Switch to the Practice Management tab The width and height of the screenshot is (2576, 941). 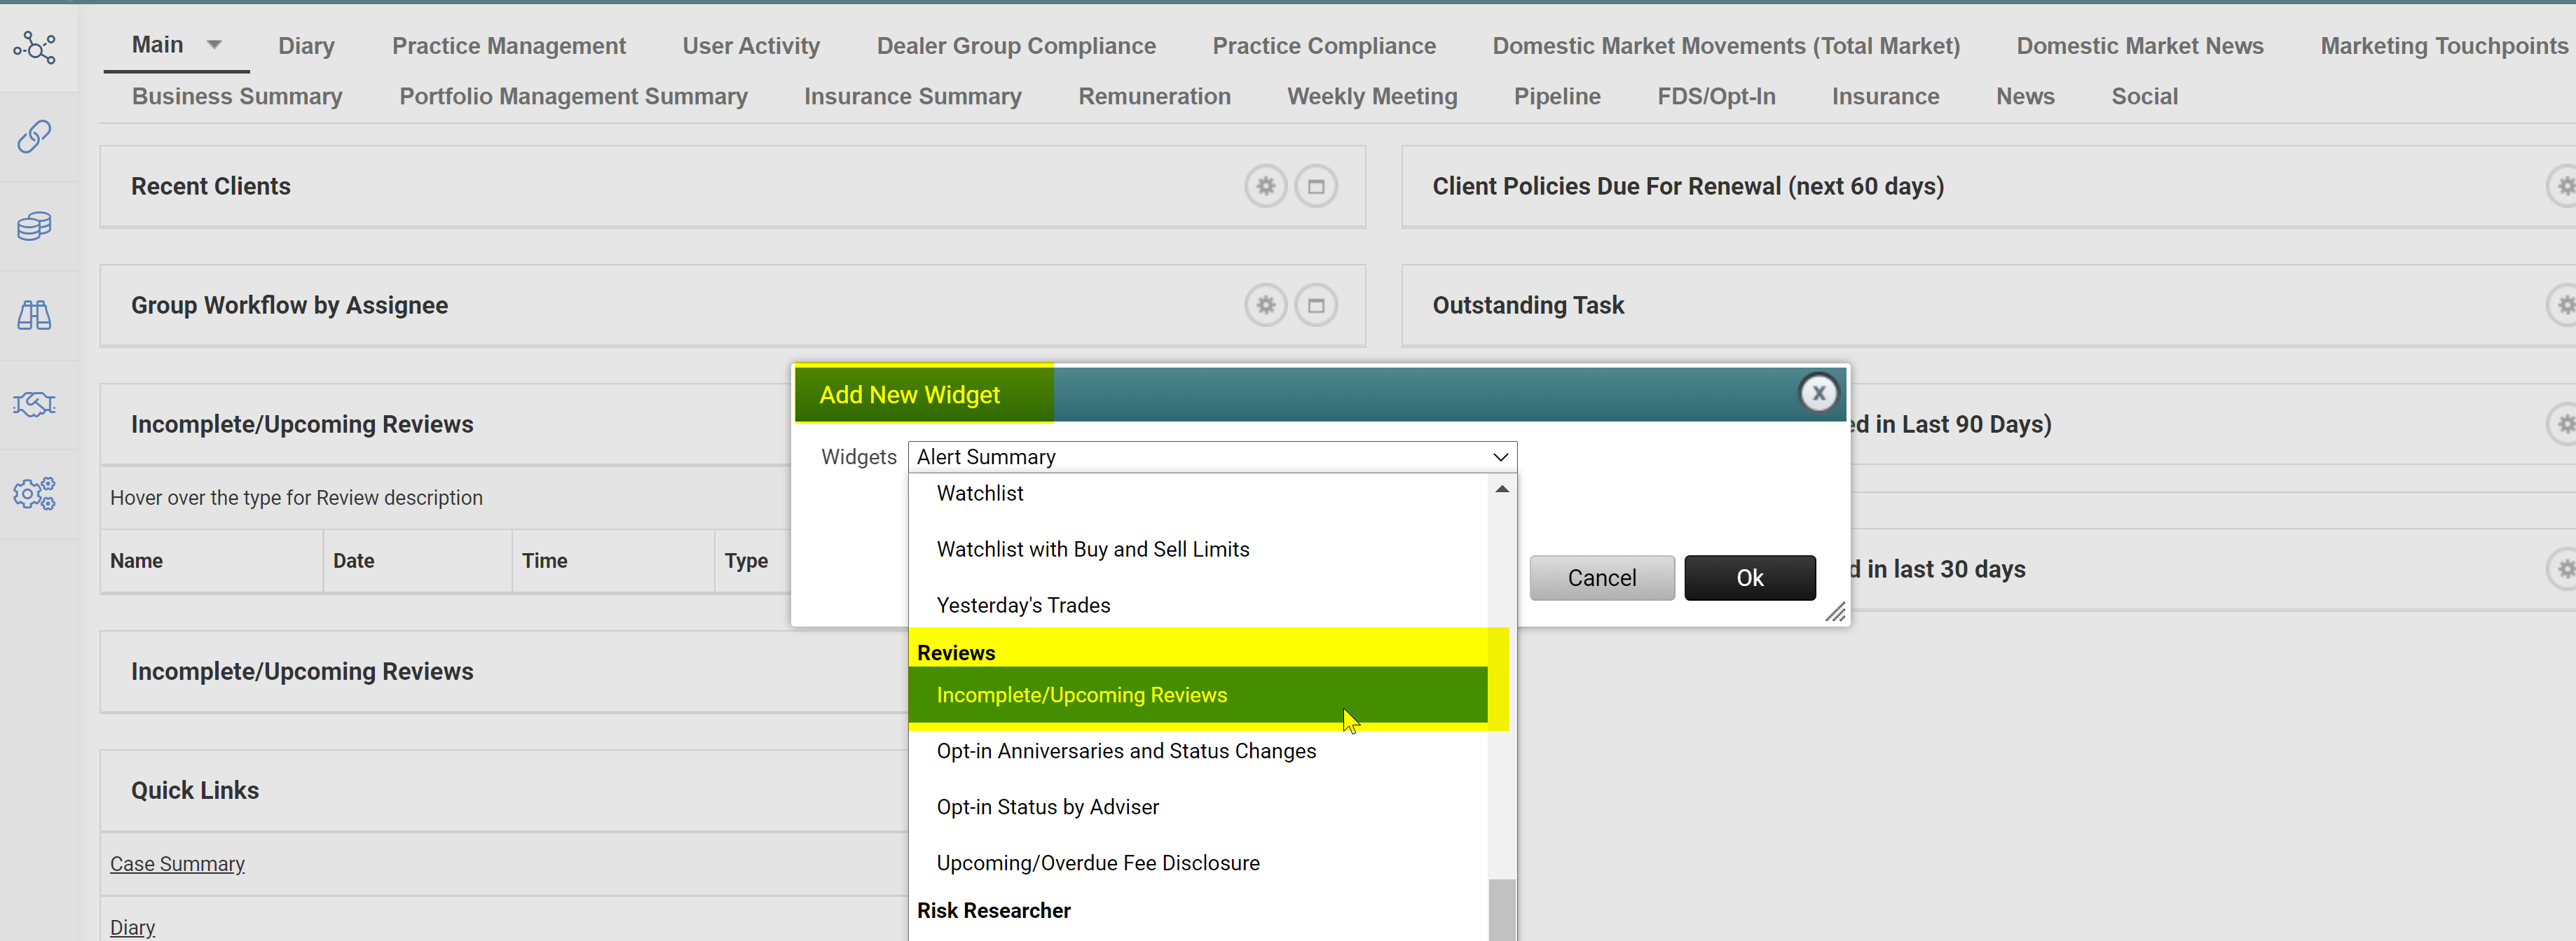pos(508,46)
